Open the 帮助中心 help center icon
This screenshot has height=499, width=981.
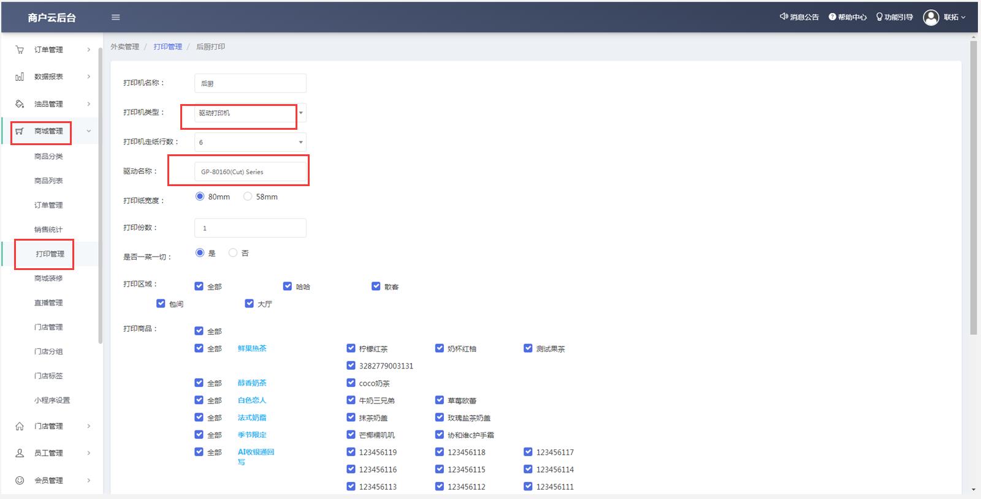coord(832,17)
